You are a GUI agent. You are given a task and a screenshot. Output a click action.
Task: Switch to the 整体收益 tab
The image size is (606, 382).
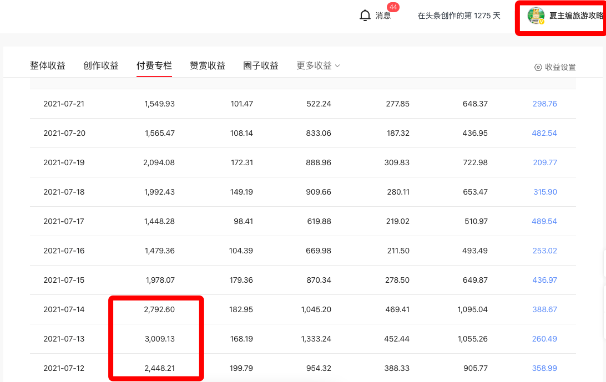pyautogui.click(x=48, y=65)
